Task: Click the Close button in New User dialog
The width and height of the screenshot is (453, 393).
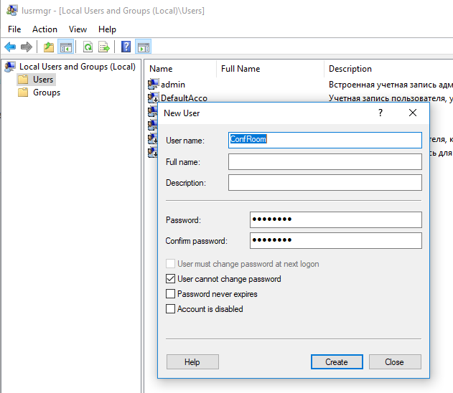Action: 395,362
